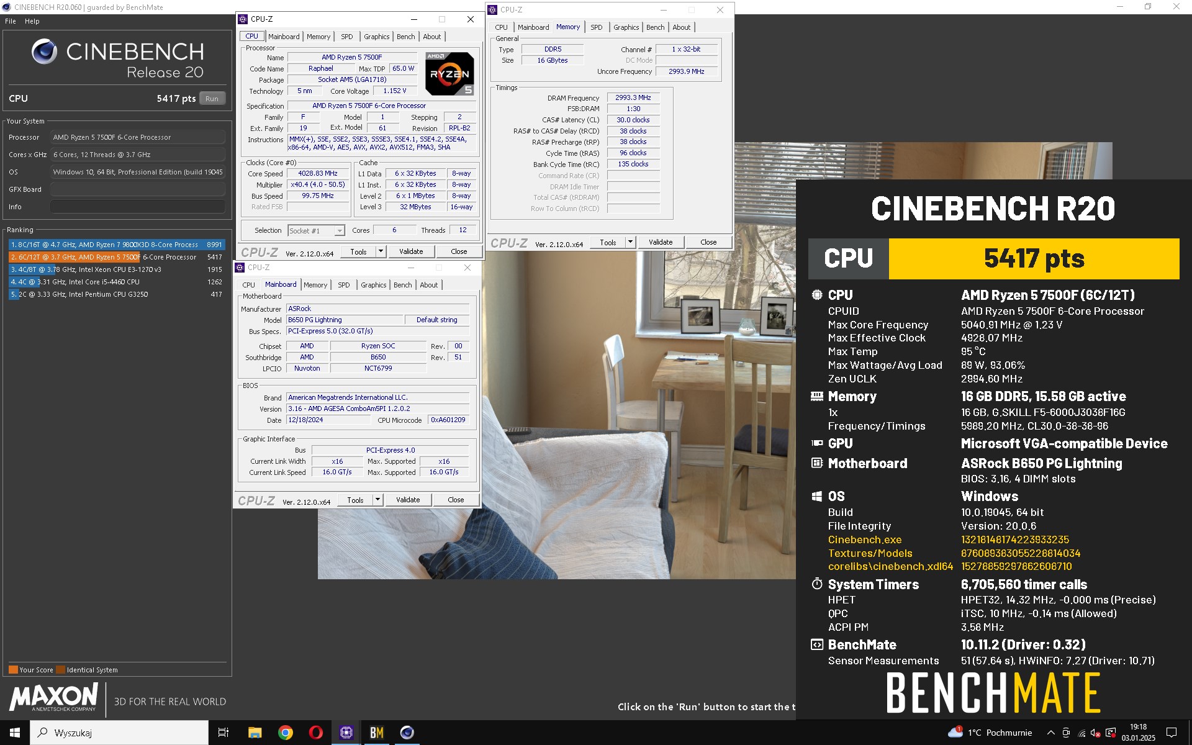Switch to Bench tab in the CPU-Z CPU window
1192x745 pixels.
tap(406, 37)
